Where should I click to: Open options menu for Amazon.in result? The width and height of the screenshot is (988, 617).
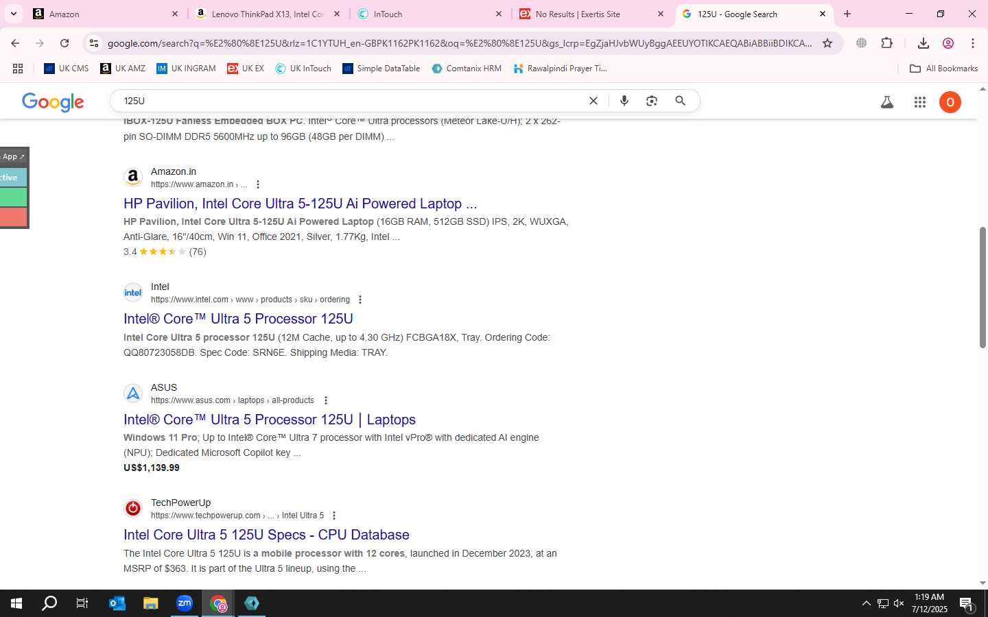(x=258, y=184)
